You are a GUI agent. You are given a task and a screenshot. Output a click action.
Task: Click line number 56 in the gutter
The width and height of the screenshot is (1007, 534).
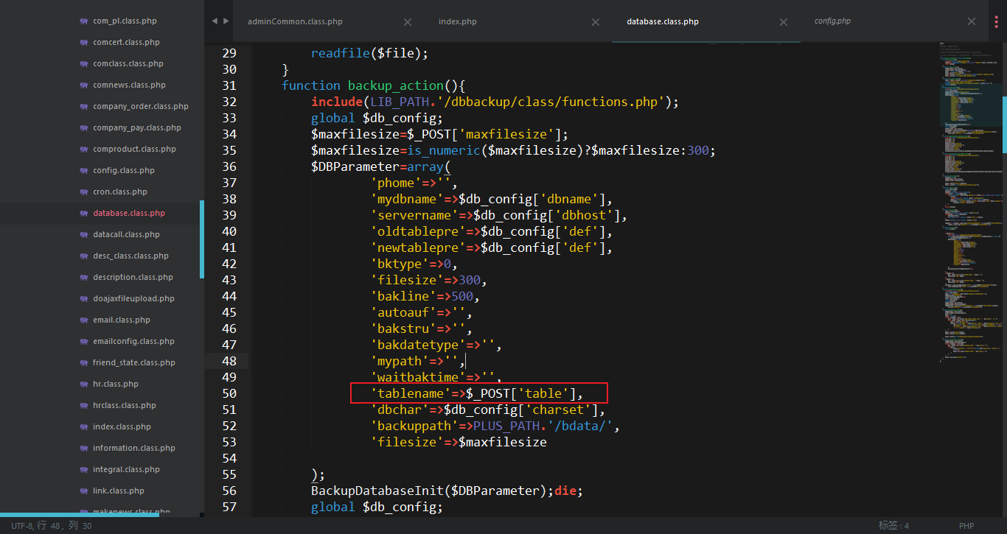click(229, 491)
